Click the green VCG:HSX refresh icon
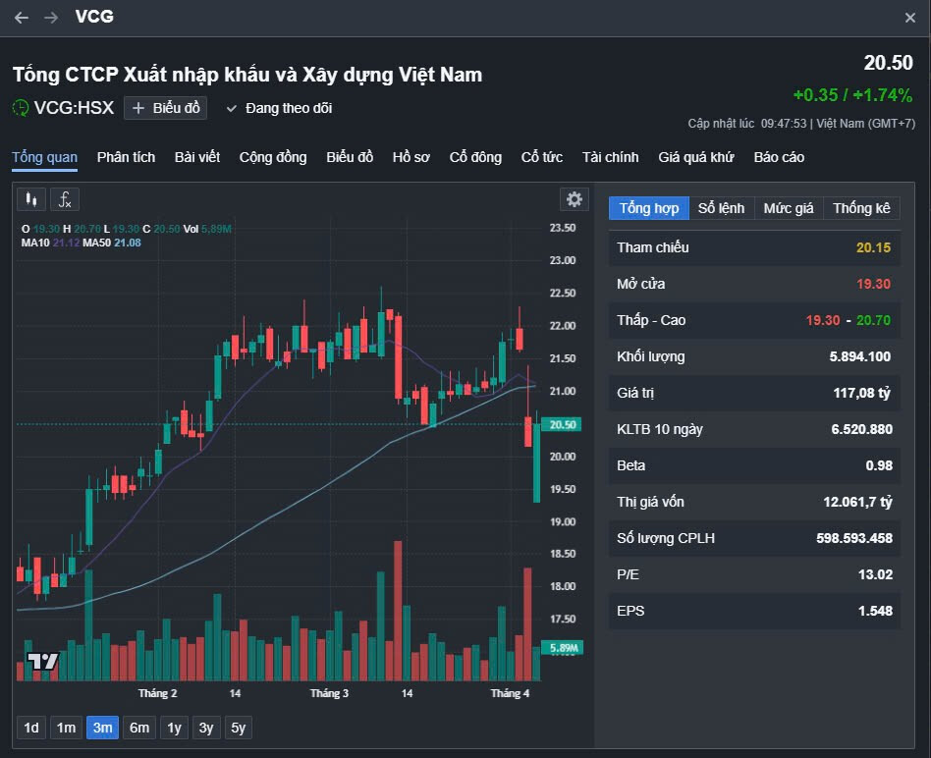The height and width of the screenshot is (758, 931). coord(21,108)
